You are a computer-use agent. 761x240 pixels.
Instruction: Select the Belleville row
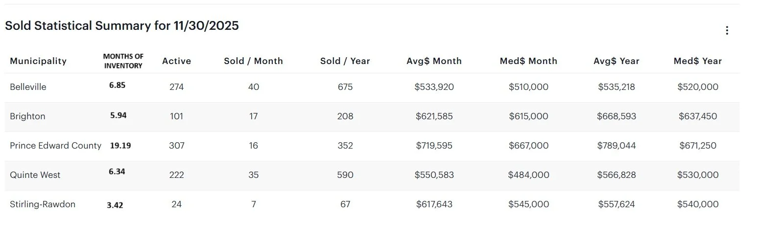[x=372, y=87]
